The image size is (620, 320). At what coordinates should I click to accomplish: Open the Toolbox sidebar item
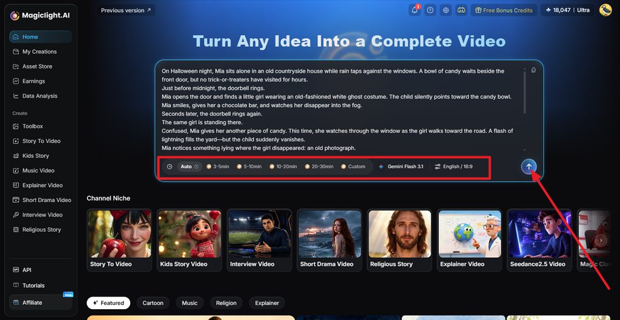[x=41, y=126]
